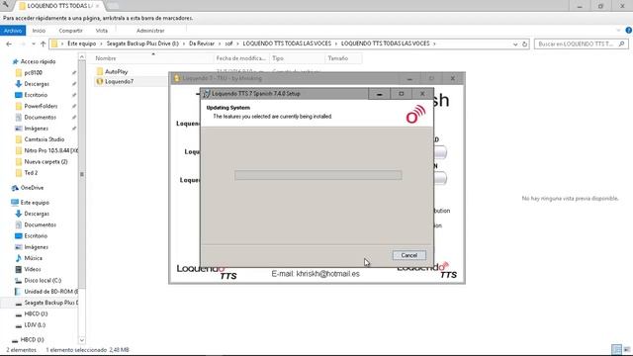Viewport: 633px width, 356px height.
Task: Sort files by Tipo column
Action: tap(277, 58)
